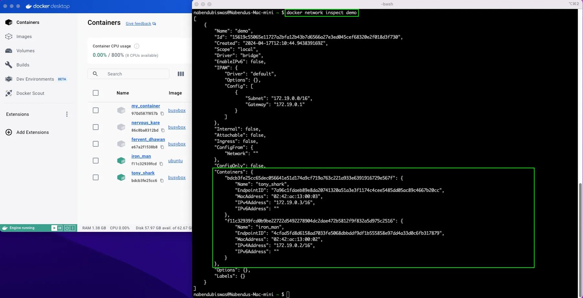
Task: Click the search magnifier icon
Action: coord(95,74)
